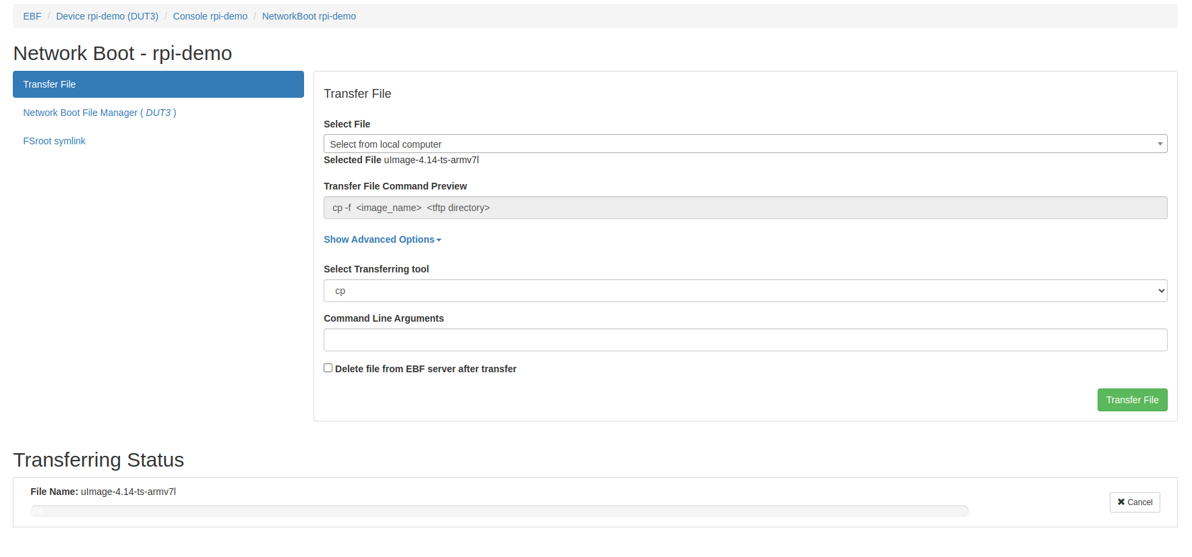Click the Network Boot - rpi-demo heading
1192x557 pixels.
(x=123, y=53)
